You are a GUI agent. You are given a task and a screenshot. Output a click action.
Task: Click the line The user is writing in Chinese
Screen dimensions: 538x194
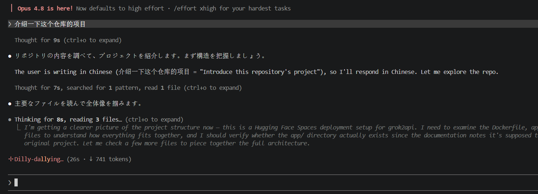pos(256,72)
